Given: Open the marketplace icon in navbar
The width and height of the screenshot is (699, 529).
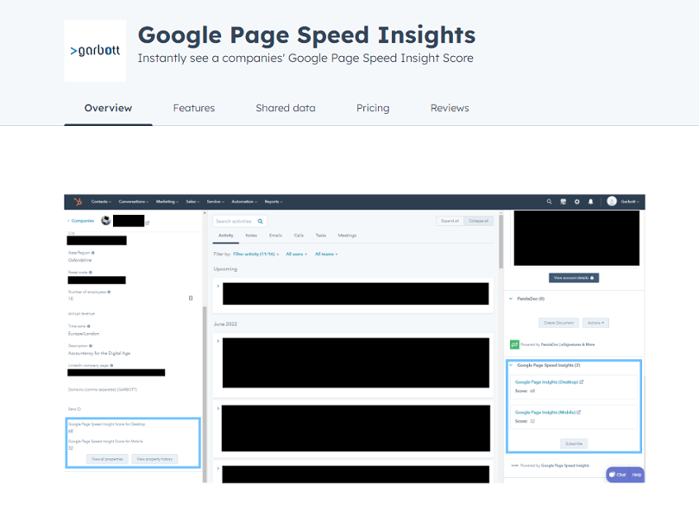Looking at the screenshot, I should click(563, 201).
